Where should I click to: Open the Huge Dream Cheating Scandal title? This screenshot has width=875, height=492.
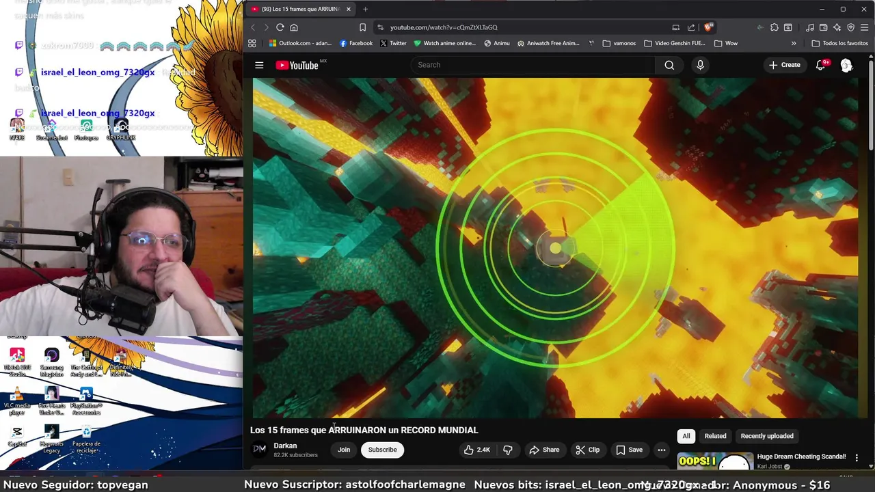tap(801, 456)
